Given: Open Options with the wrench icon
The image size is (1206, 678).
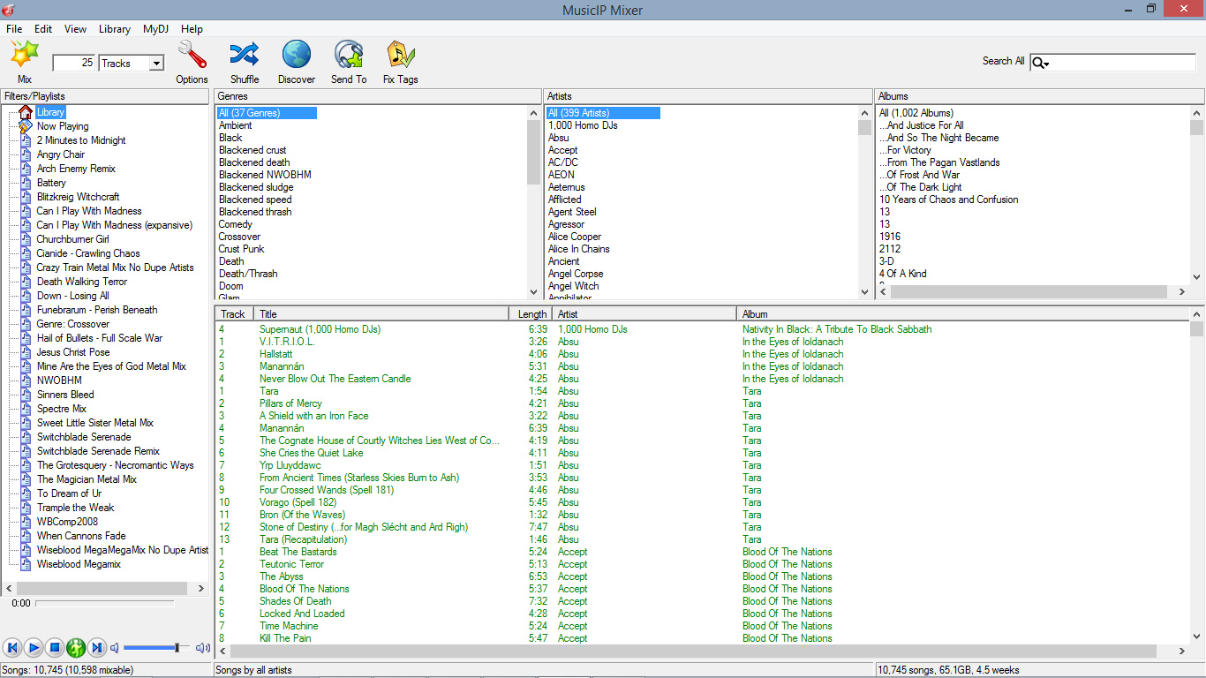Looking at the screenshot, I should click(x=192, y=55).
